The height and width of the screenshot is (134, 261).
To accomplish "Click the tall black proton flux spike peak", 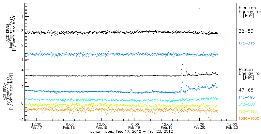I will click(182, 65).
